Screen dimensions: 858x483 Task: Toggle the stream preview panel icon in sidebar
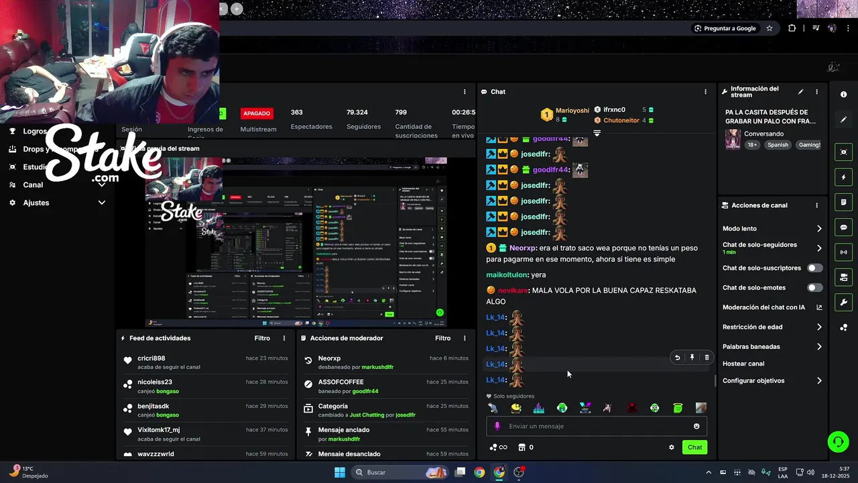[x=844, y=152]
